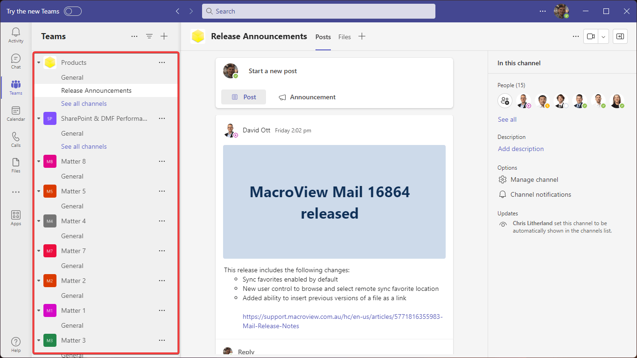The image size is (637, 358).
Task: Collapse the Products team channel list
Action: tap(38, 62)
